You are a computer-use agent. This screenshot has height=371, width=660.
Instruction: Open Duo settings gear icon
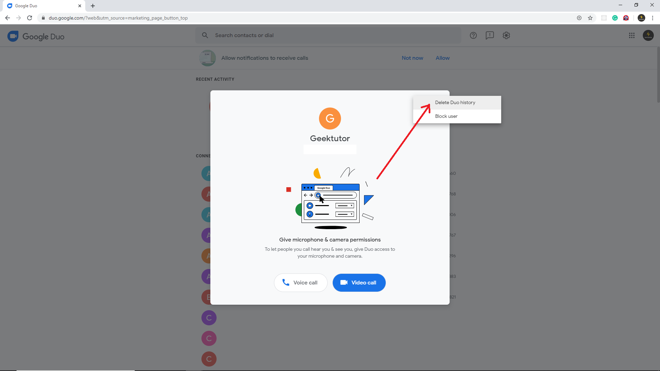tap(506, 35)
